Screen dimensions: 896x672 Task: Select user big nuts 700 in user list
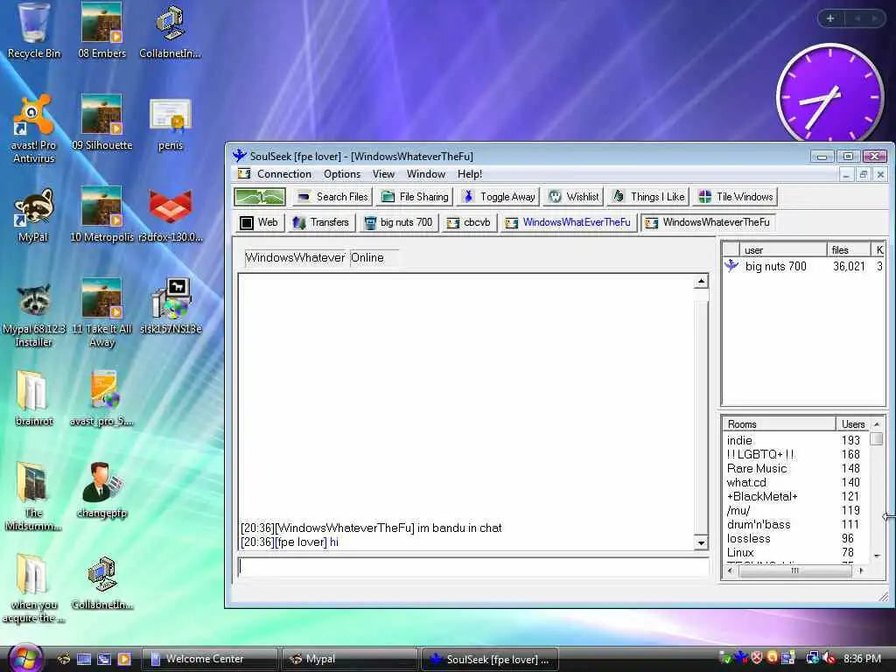click(x=804, y=266)
